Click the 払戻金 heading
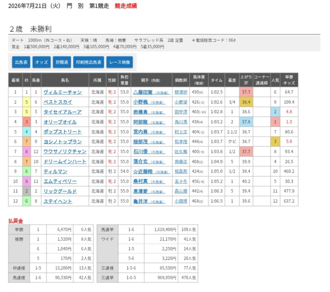The height and width of the screenshot is (292, 330). coord(16,221)
